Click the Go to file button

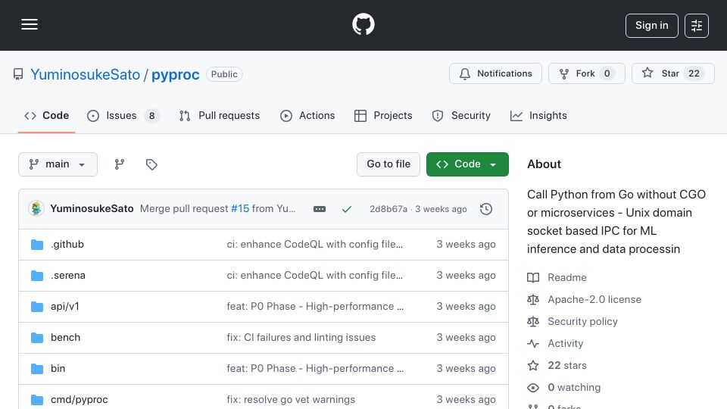coord(388,164)
